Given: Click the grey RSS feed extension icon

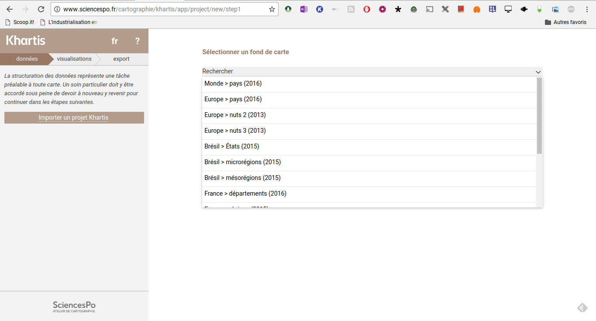Looking at the screenshot, I should [x=351, y=9].
